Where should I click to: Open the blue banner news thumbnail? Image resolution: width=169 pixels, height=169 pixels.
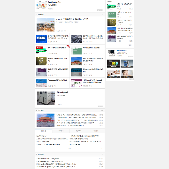coord(41,38)
